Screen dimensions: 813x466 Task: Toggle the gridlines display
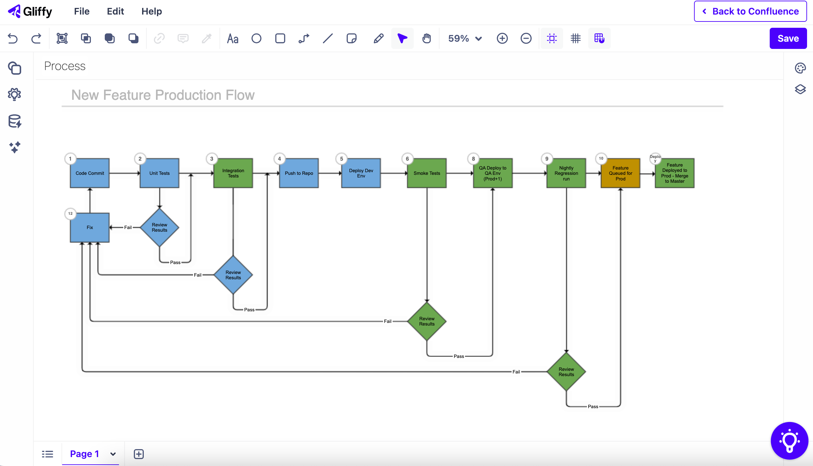click(x=575, y=38)
